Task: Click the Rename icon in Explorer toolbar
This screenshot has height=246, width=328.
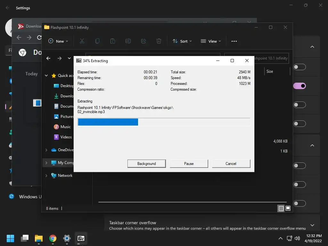Action: (128, 41)
